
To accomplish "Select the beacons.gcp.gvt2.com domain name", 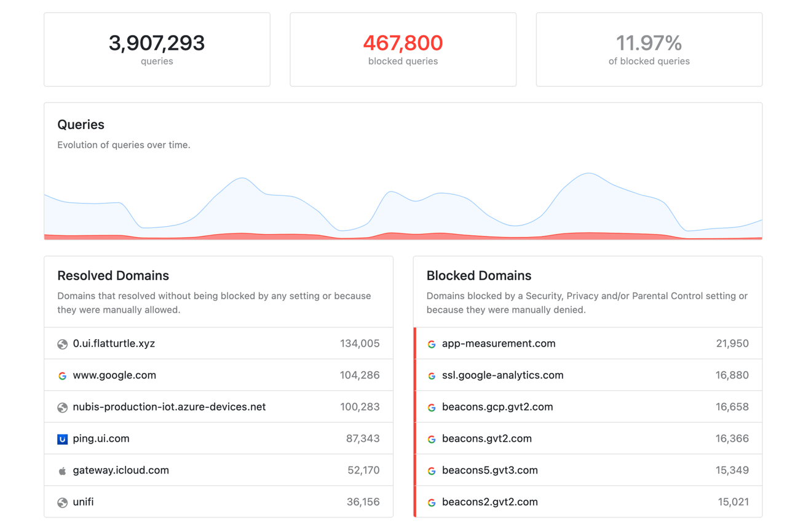I will (x=497, y=407).
